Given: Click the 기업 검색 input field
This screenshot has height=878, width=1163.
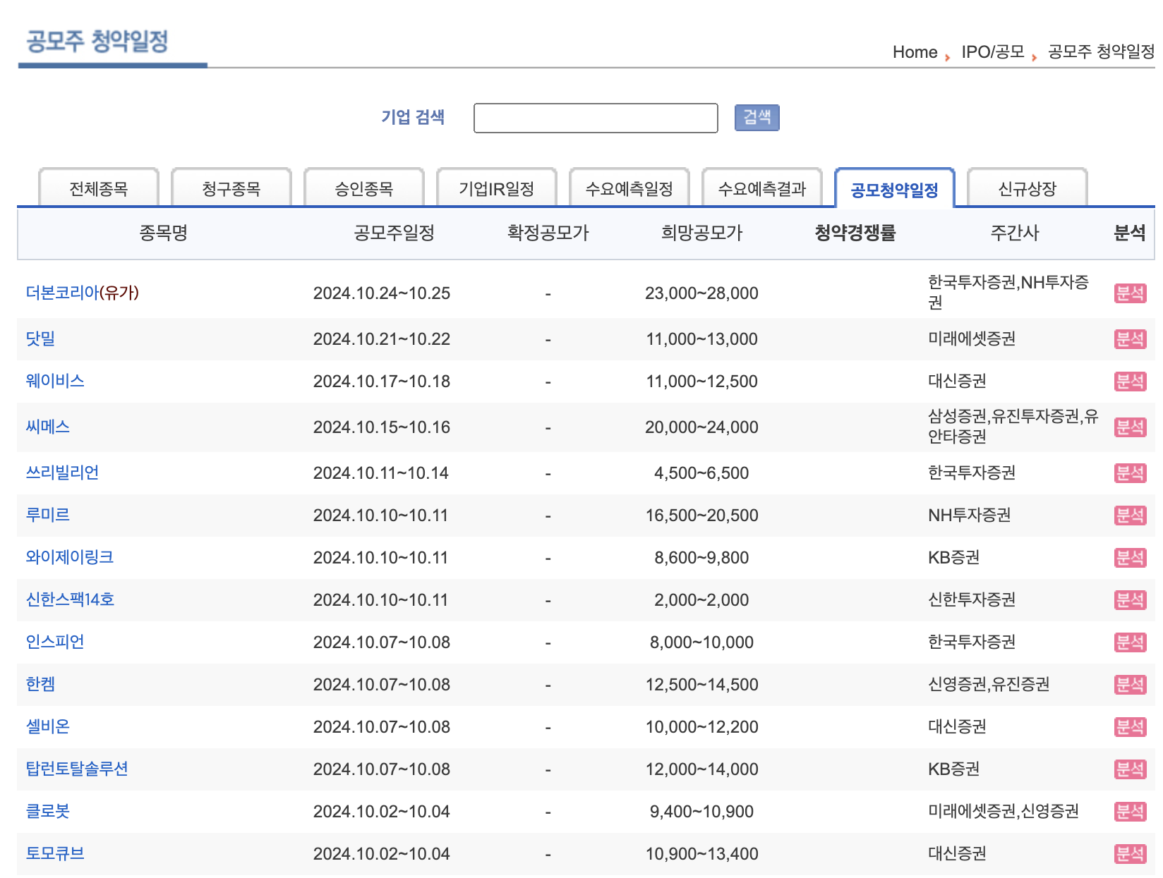Looking at the screenshot, I should click(x=596, y=117).
